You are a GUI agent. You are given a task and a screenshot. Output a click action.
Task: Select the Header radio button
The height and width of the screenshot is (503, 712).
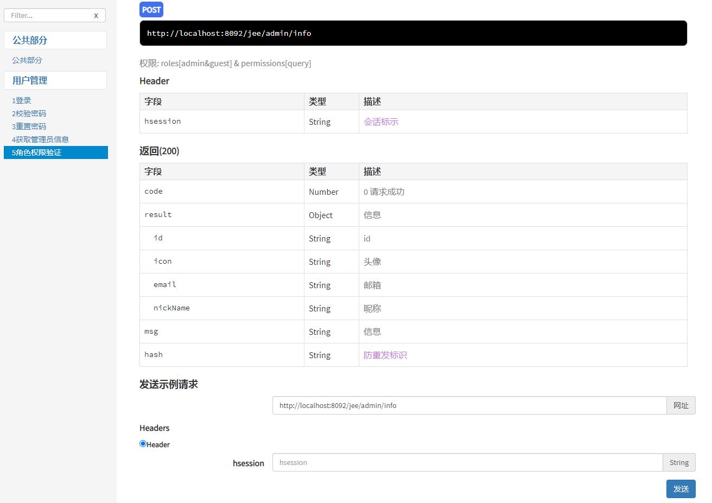pyautogui.click(x=143, y=444)
